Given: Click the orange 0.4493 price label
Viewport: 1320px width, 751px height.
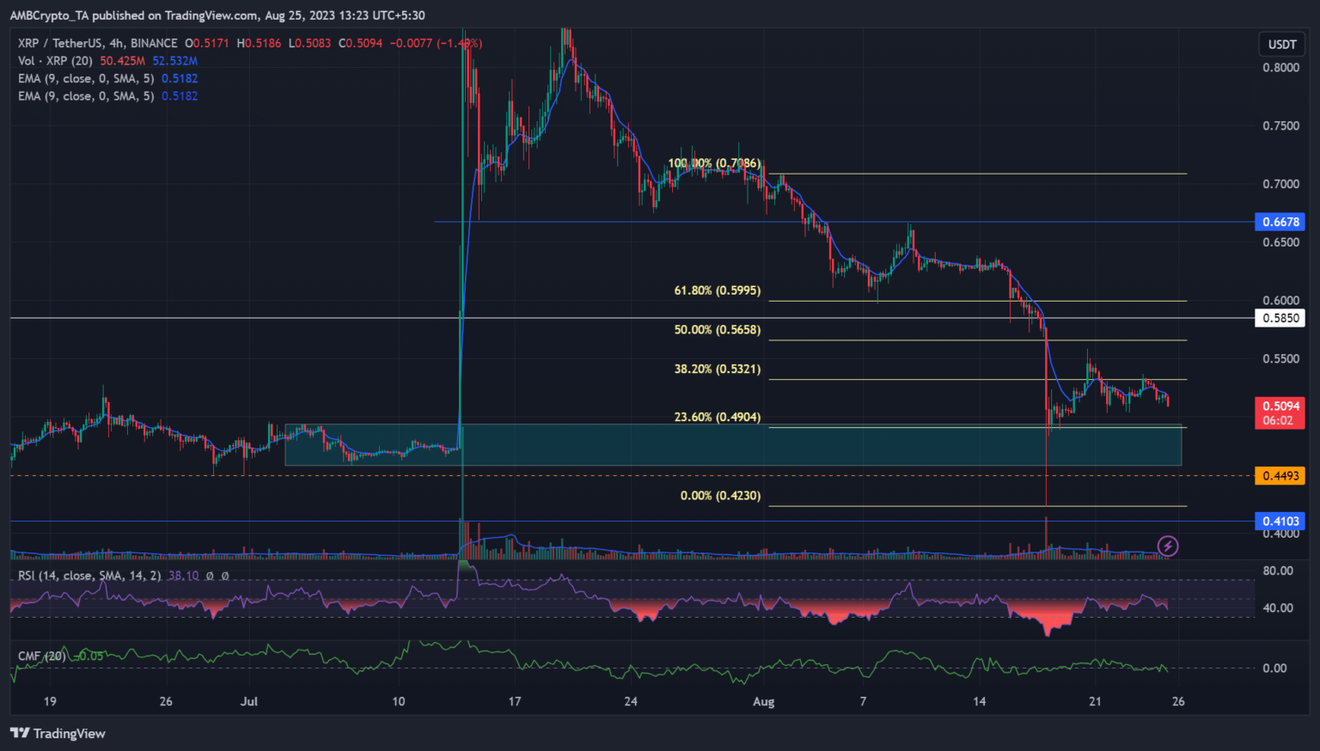Looking at the screenshot, I should (1280, 476).
